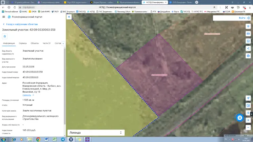253x142 pixels.
Task: Click the area value 1 595 кв. м
Action: 28,100
